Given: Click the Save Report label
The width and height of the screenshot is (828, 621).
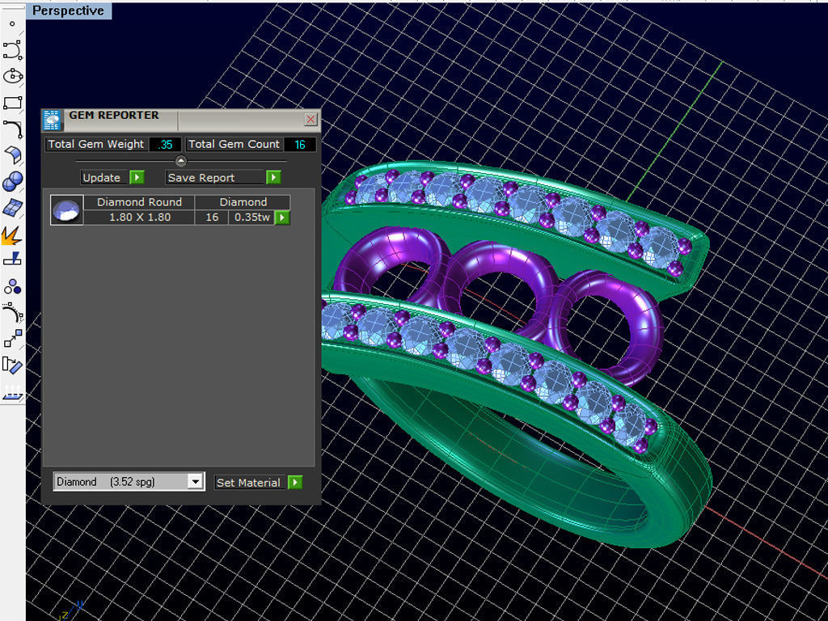Looking at the screenshot, I should point(201,178).
